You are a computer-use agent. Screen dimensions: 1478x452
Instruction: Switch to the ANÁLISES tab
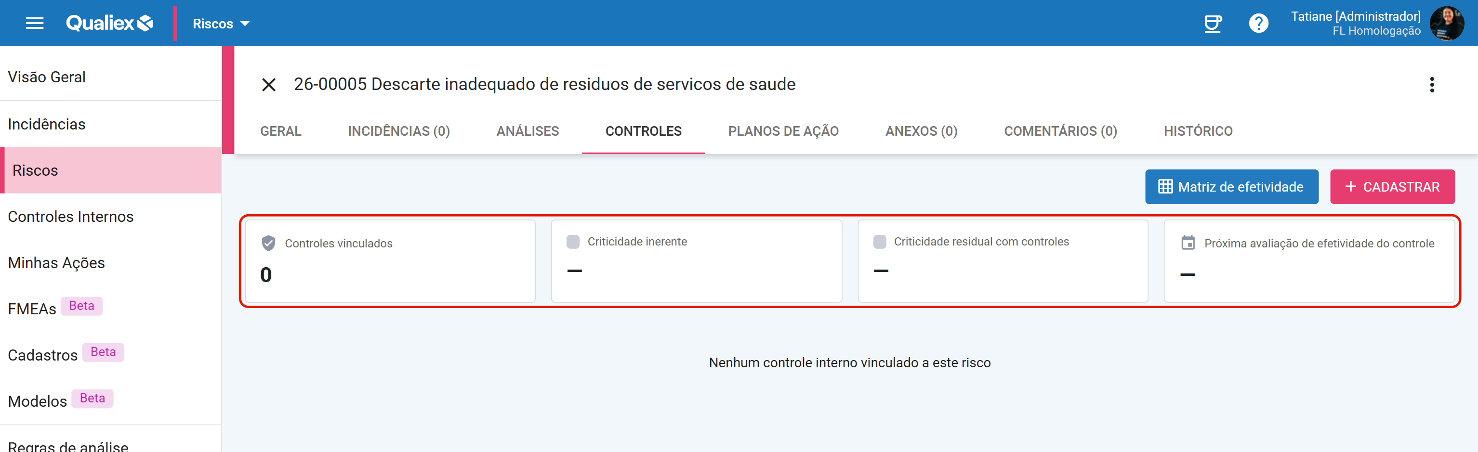click(528, 131)
